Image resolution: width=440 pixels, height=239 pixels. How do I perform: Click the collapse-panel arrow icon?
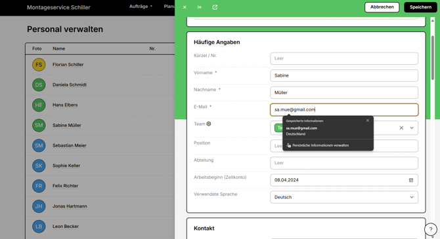tap(200, 7)
